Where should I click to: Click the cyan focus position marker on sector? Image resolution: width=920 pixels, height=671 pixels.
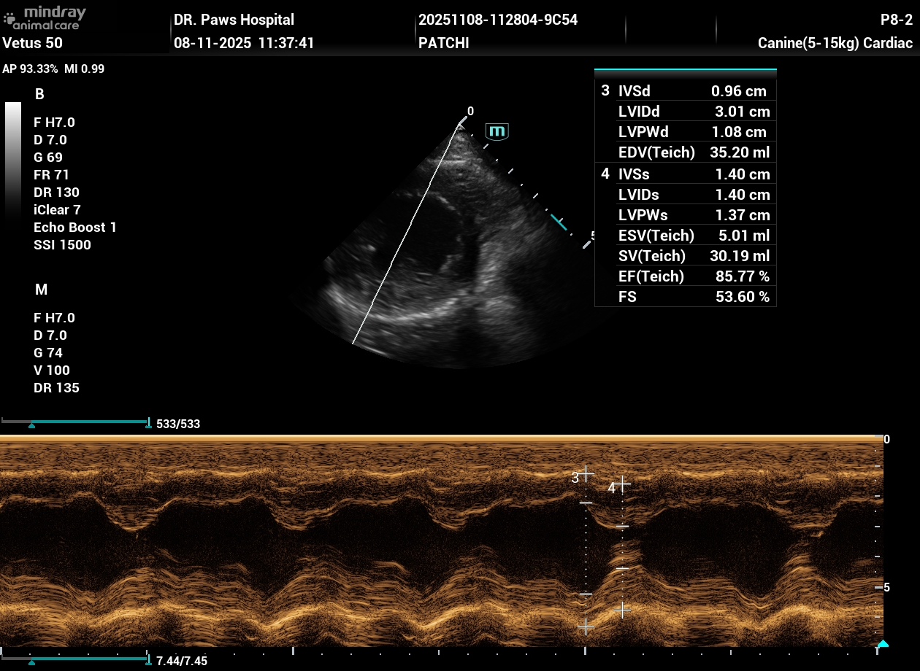pos(559,222)
